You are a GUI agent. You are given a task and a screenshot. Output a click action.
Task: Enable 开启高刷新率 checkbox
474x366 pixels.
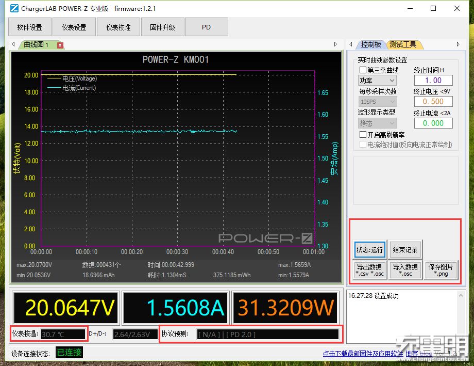363,134
